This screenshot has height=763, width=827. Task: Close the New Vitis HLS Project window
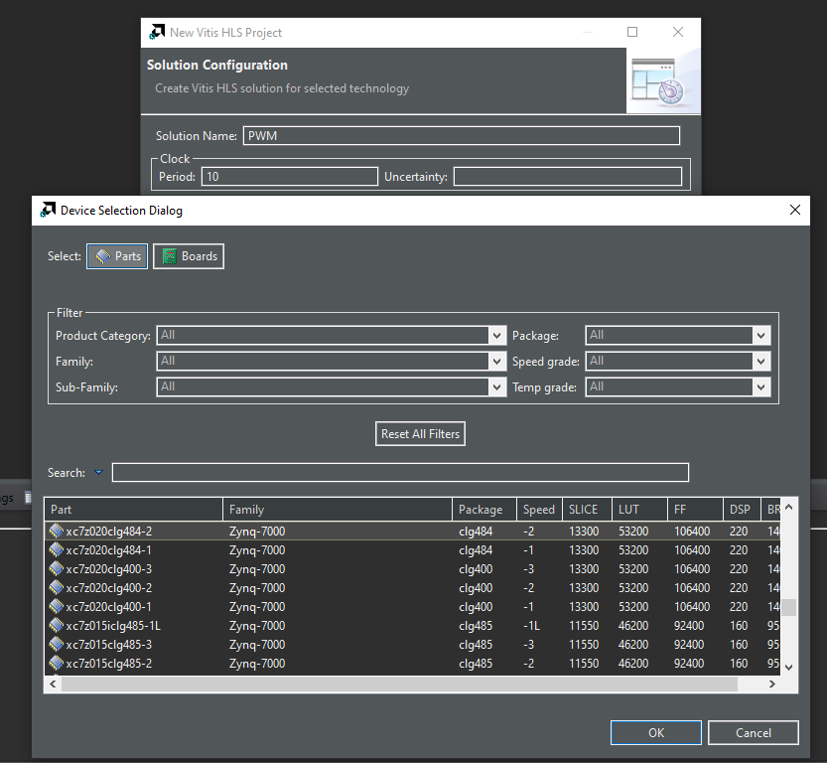click(x=678, y=32)
